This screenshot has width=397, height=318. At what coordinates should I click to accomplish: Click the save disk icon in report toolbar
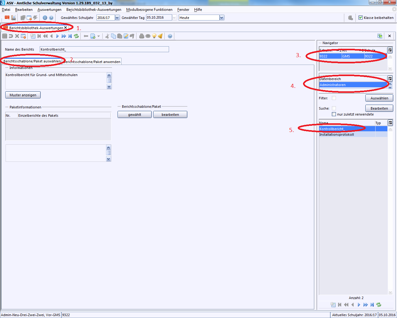(5, 36)
